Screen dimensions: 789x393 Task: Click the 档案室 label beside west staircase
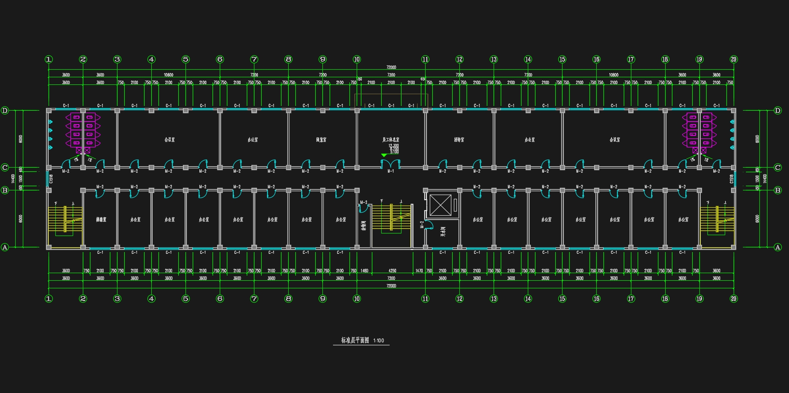click(x=101, y=220)
